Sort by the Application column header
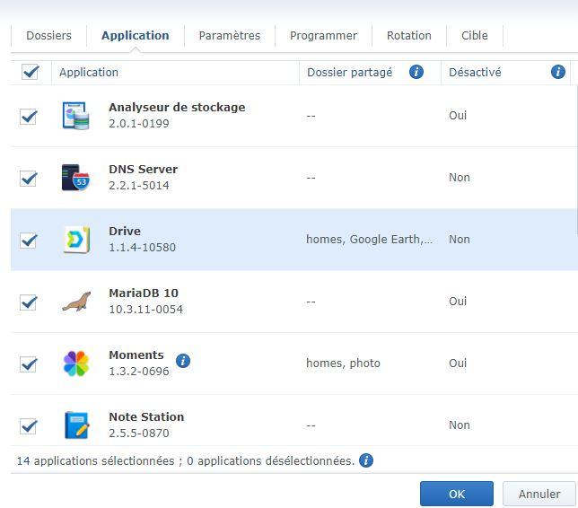Viewport: 578px width, 508px height. (89, 72)
